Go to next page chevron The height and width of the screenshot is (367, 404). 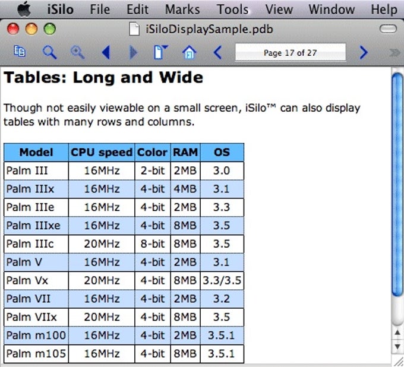click(363, 52)
